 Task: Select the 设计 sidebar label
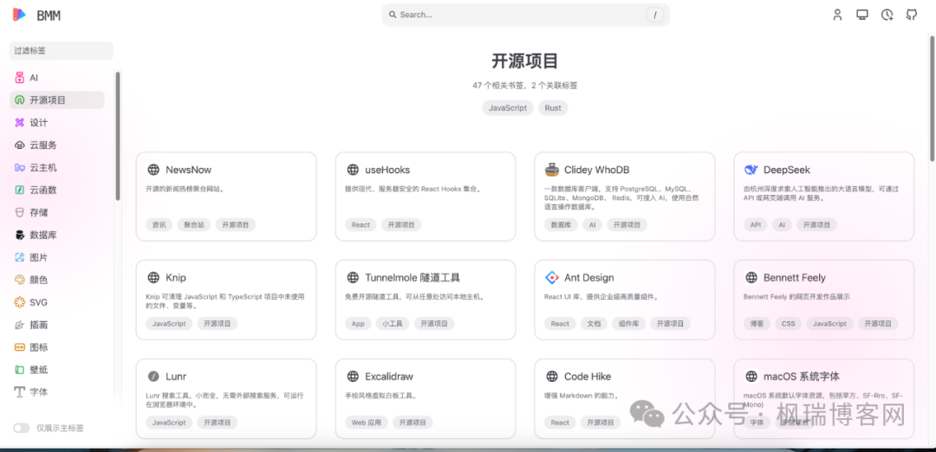39,123
